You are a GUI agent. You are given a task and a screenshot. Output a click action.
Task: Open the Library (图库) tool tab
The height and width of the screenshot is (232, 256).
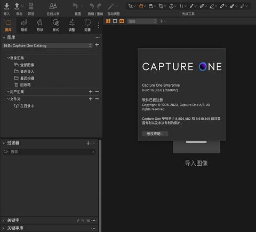click(x=8, y=25)
